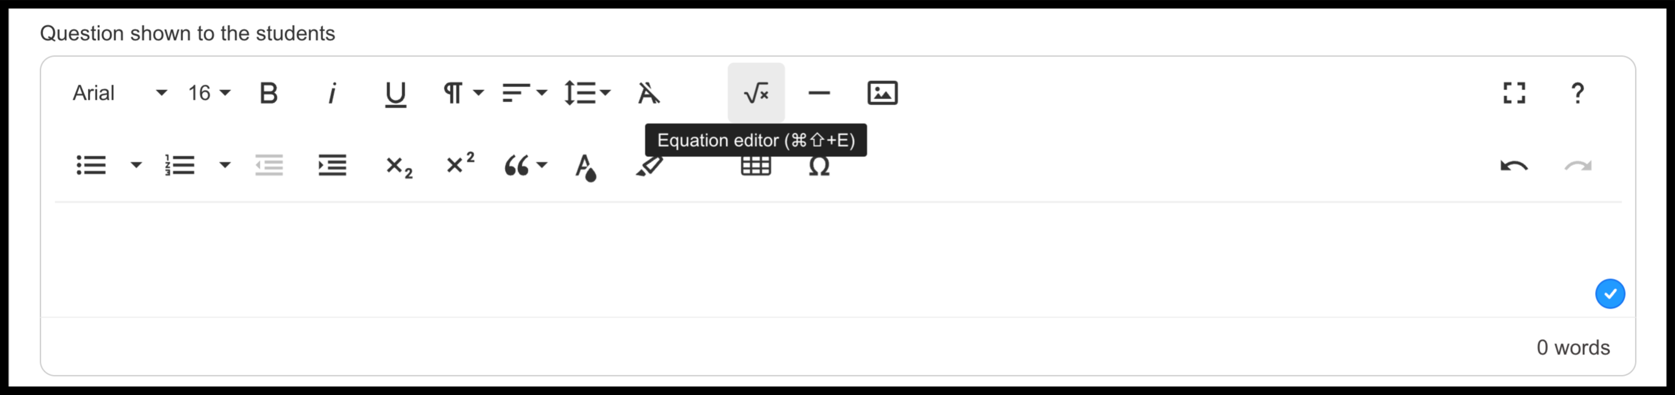Increase indent of the paragraph
The image size is (1675, 395).
tap(332, 165)
